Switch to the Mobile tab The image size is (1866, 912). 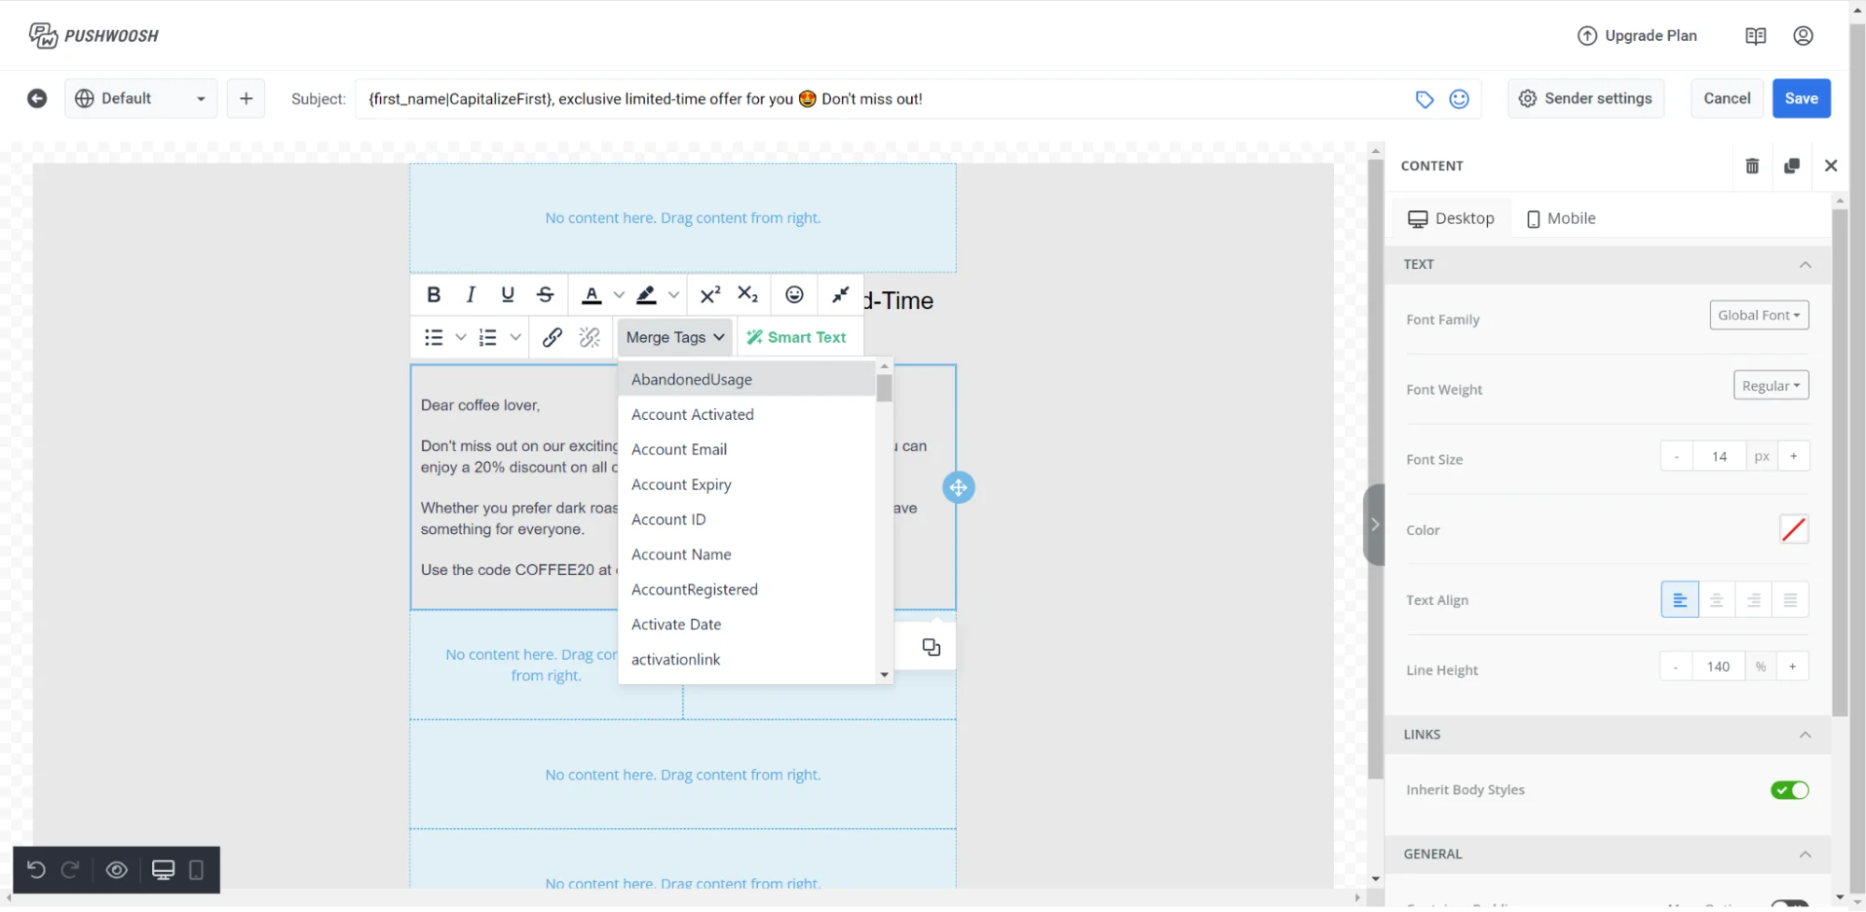(1561, 218)
